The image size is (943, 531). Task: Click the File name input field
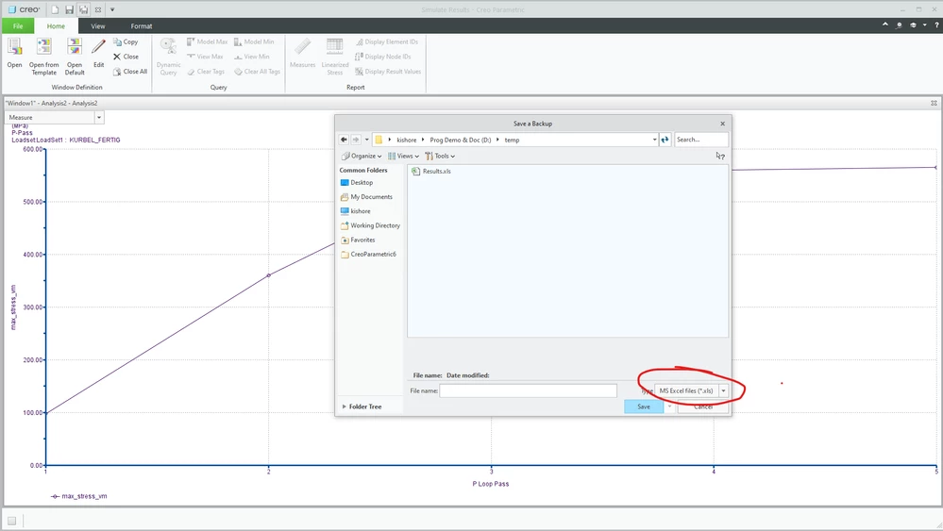coord(528,390)
